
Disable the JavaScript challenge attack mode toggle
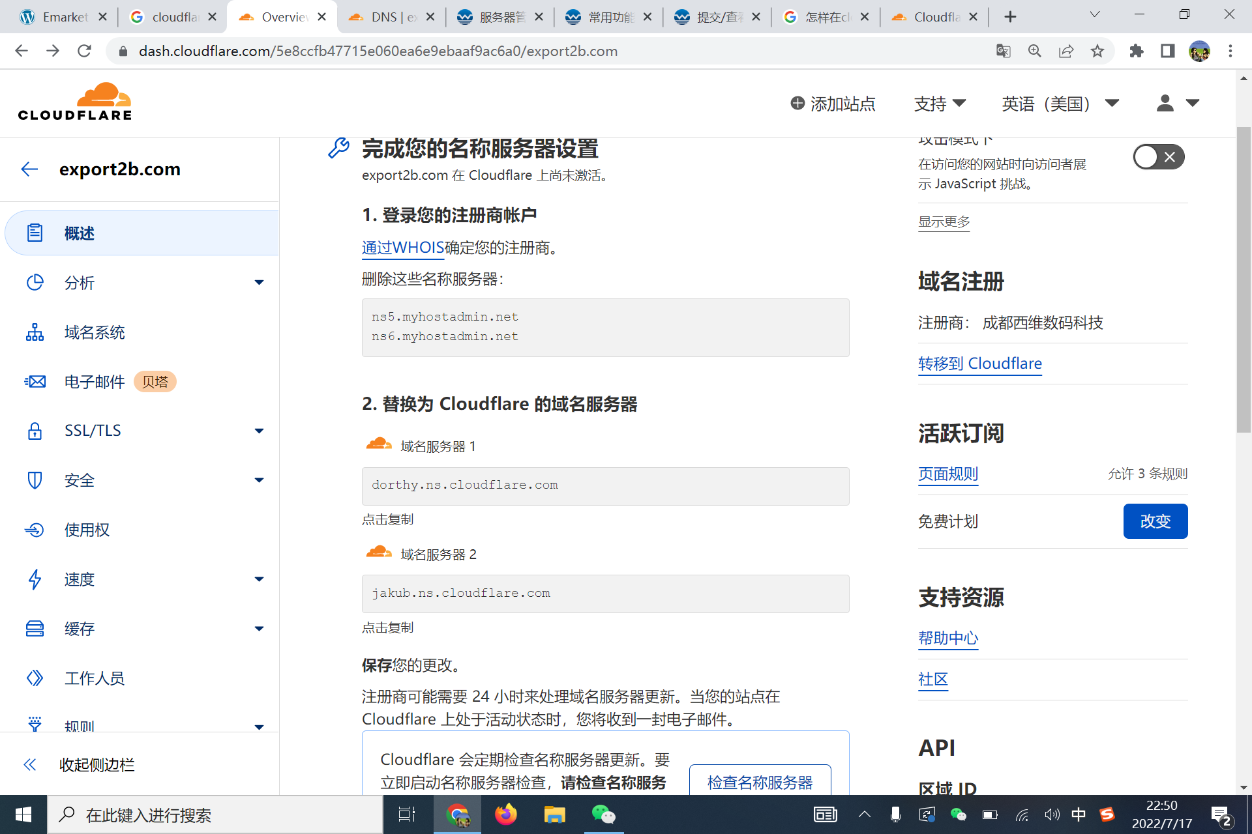(1159, 156)
